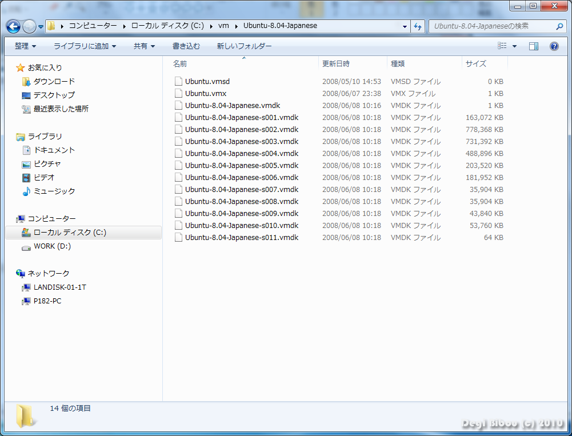Open network computer P182-PC

[47, 301]
